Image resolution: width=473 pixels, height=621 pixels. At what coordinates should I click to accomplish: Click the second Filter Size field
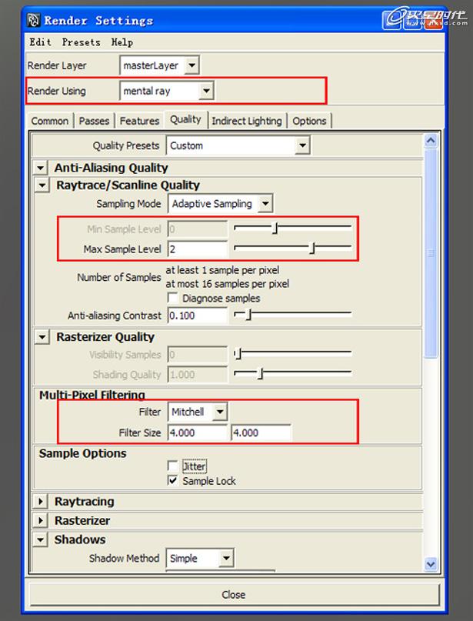261,432
